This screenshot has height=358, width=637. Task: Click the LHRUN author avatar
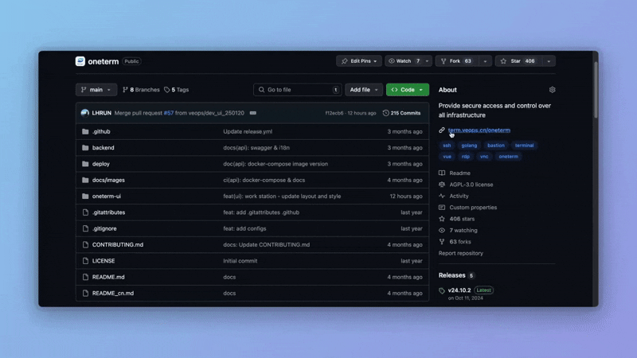click(x=85, y=113)
